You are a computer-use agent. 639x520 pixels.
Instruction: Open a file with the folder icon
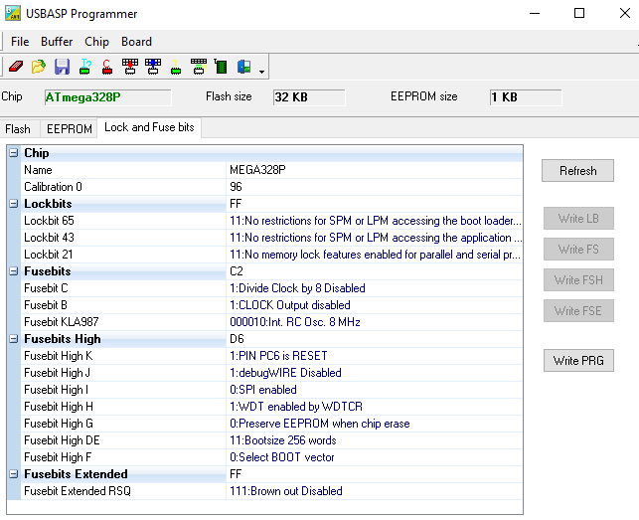[x=39, y=67]
